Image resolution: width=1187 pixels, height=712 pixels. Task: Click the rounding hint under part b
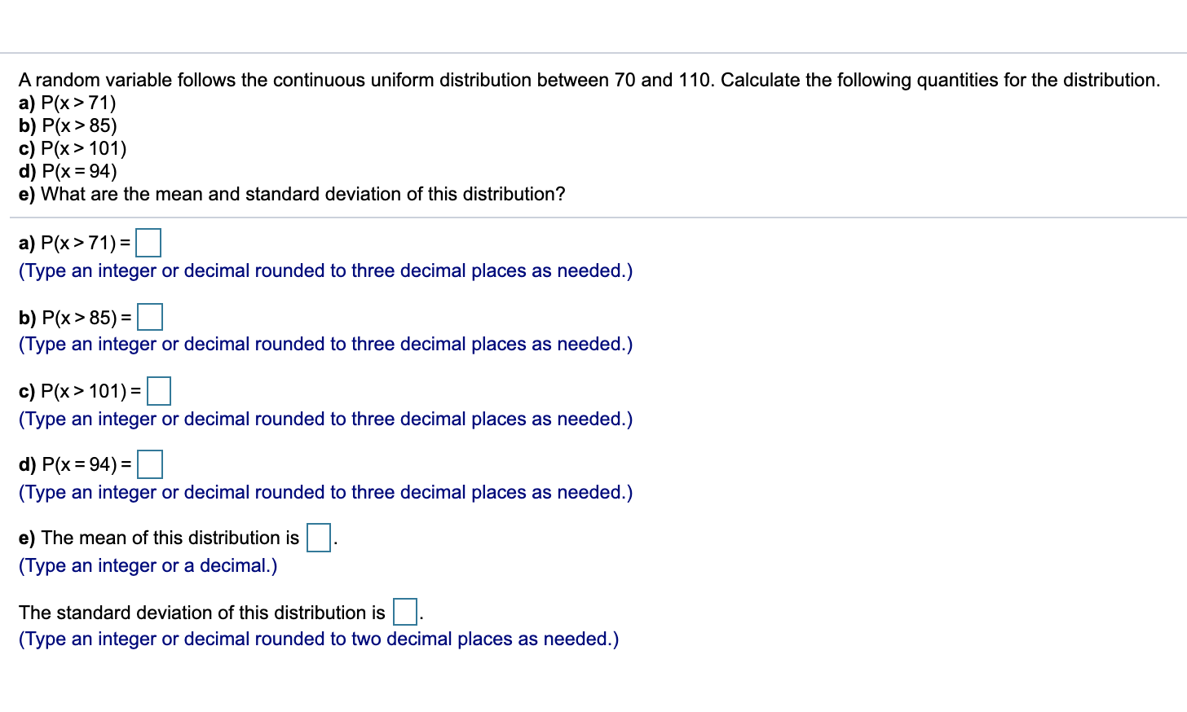326,344
